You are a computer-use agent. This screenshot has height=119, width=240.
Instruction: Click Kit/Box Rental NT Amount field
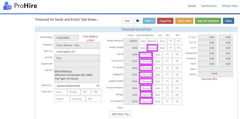point(153,41)
